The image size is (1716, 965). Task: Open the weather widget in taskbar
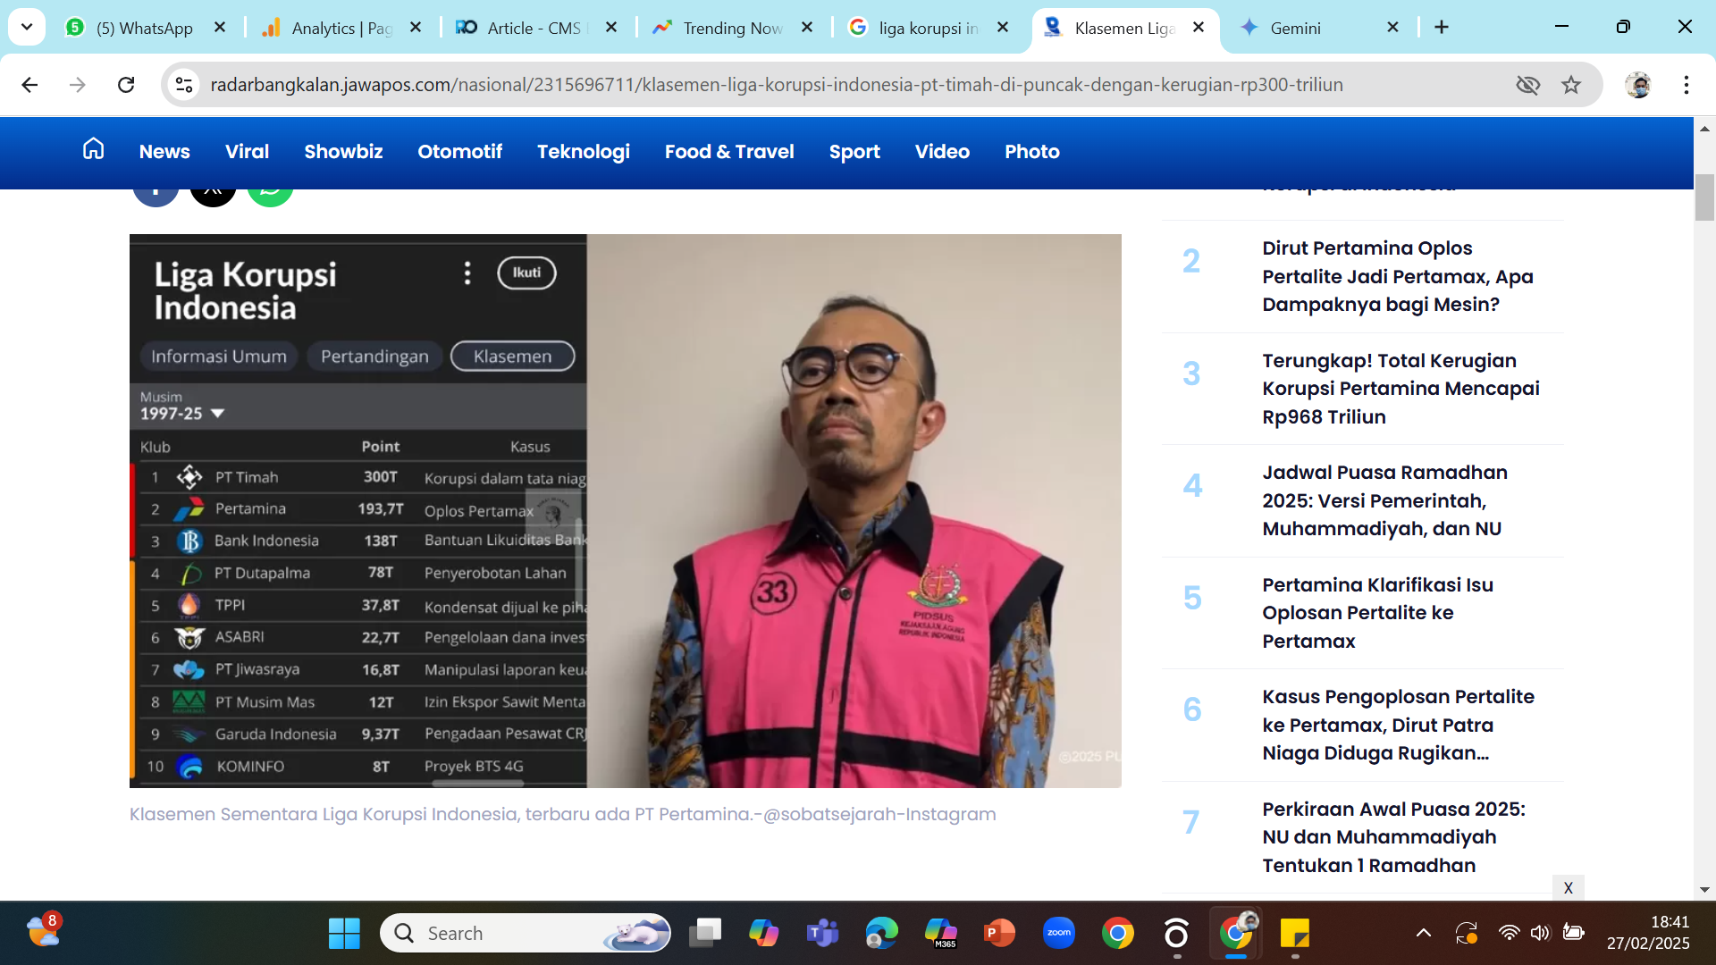[43, 931]
